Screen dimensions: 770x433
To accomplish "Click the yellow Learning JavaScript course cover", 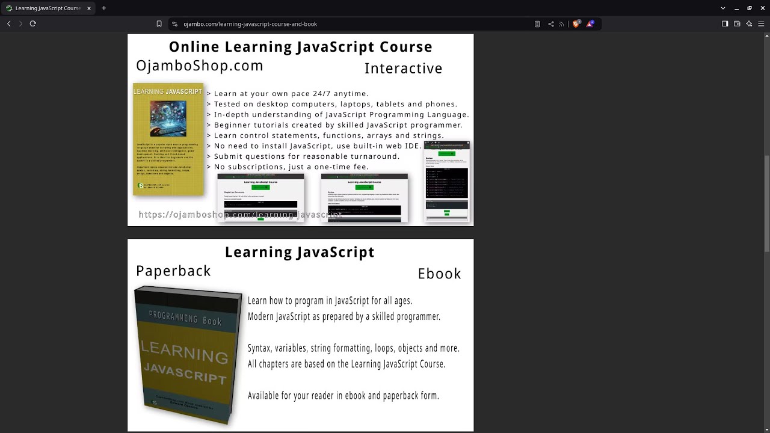I will pyautogui.click(x=168, y=139).
